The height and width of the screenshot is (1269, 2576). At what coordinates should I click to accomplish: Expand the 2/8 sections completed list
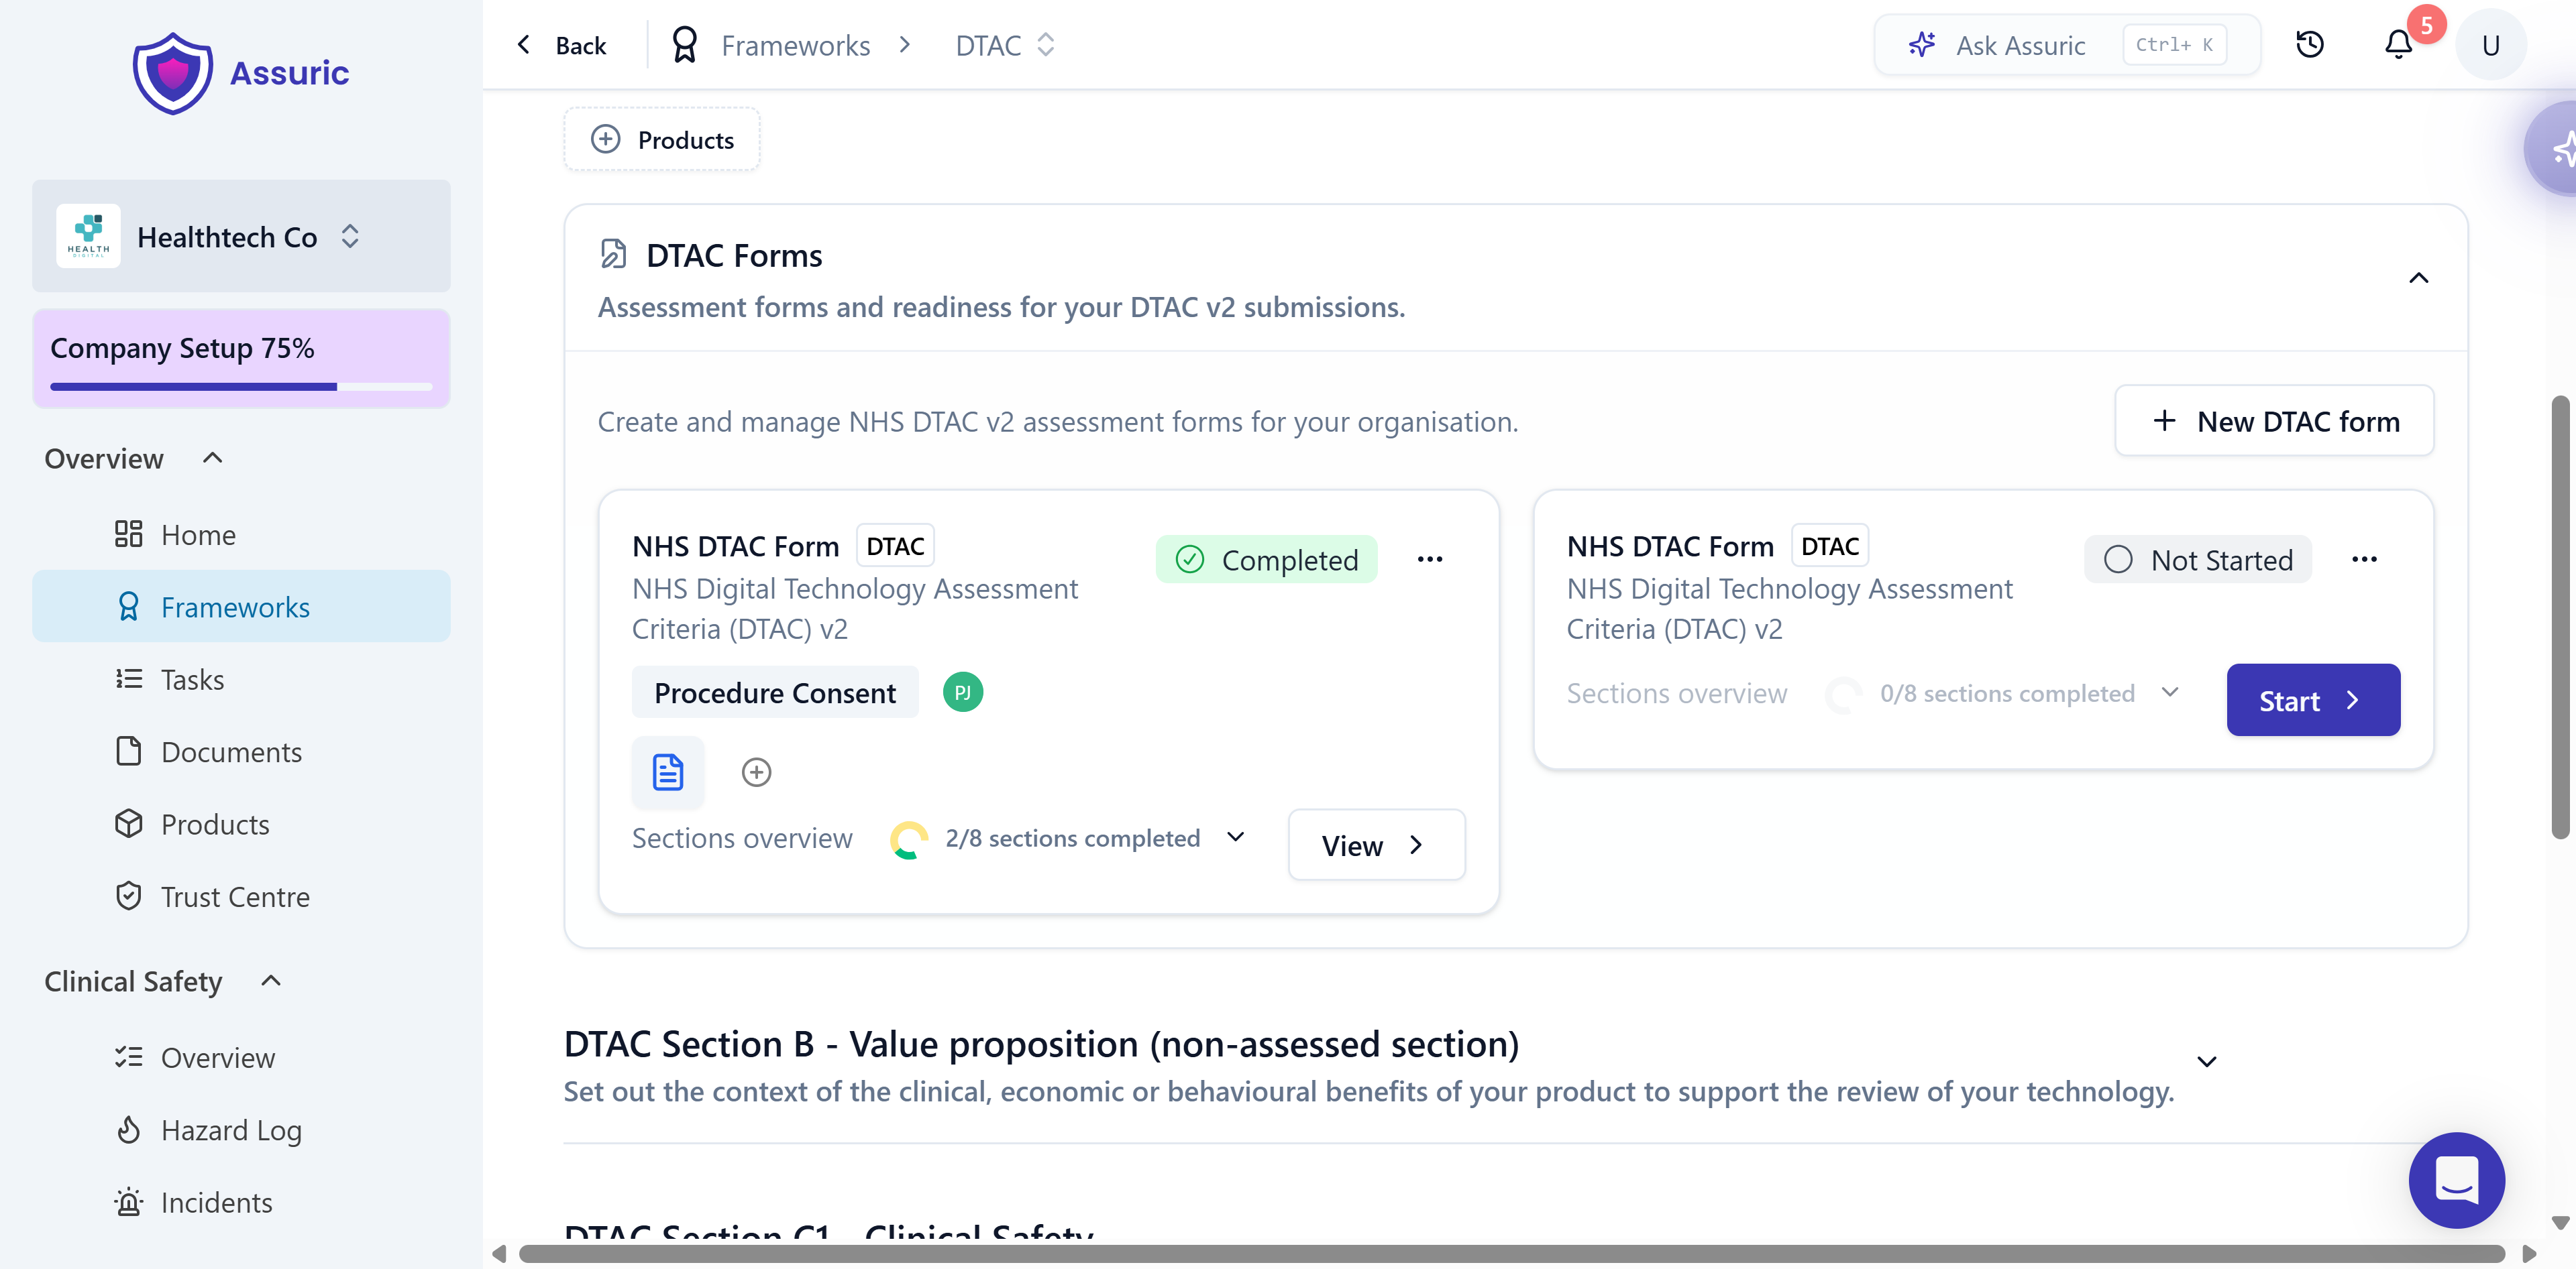click(1236, 837)
